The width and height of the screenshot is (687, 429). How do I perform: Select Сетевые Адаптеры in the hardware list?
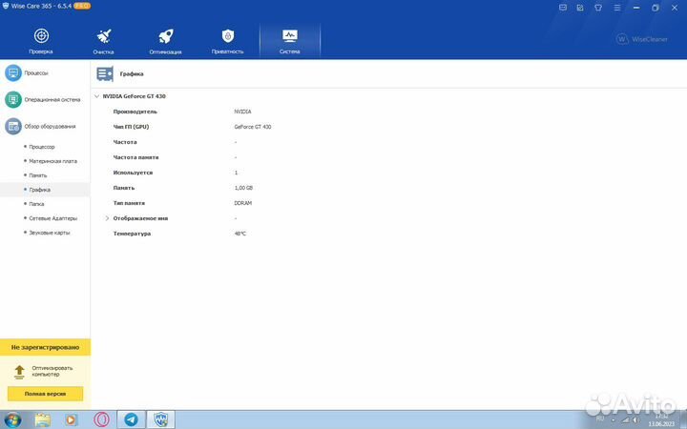pos(52,218)
